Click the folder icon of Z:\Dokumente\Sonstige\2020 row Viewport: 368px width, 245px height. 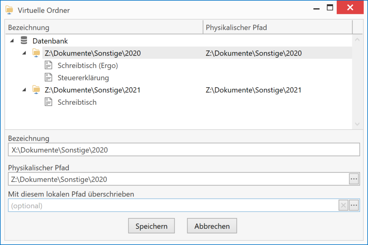(x=36, y=53)
